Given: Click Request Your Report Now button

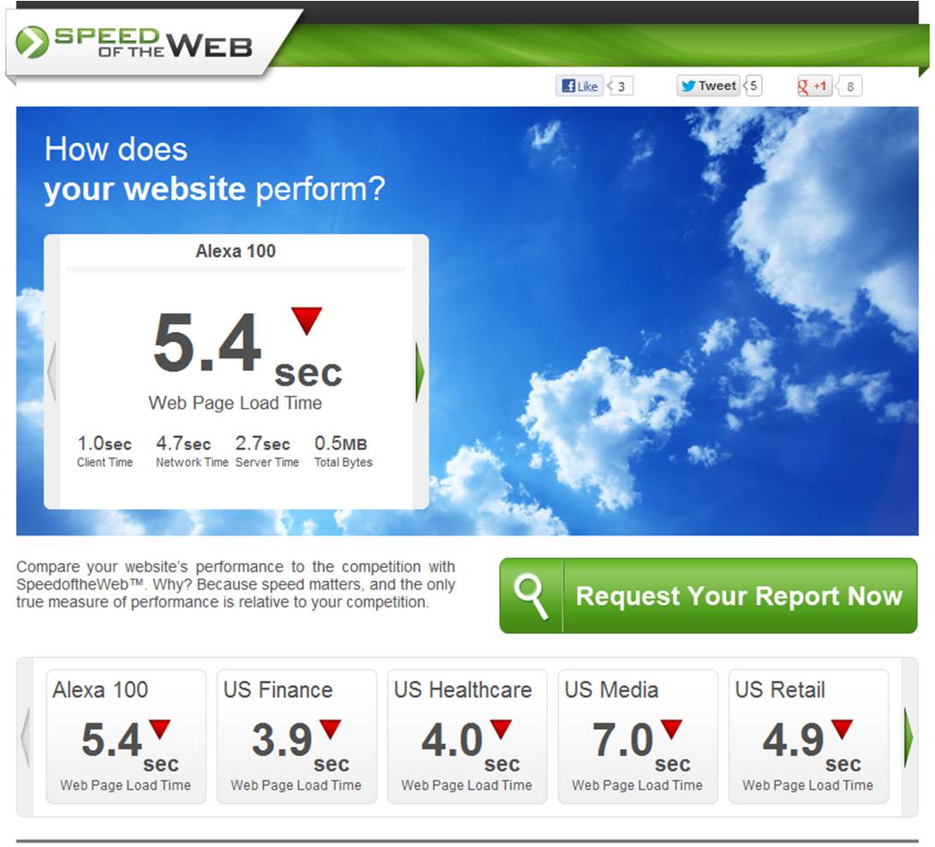Looking at the screenshot, I should (708, 595).
